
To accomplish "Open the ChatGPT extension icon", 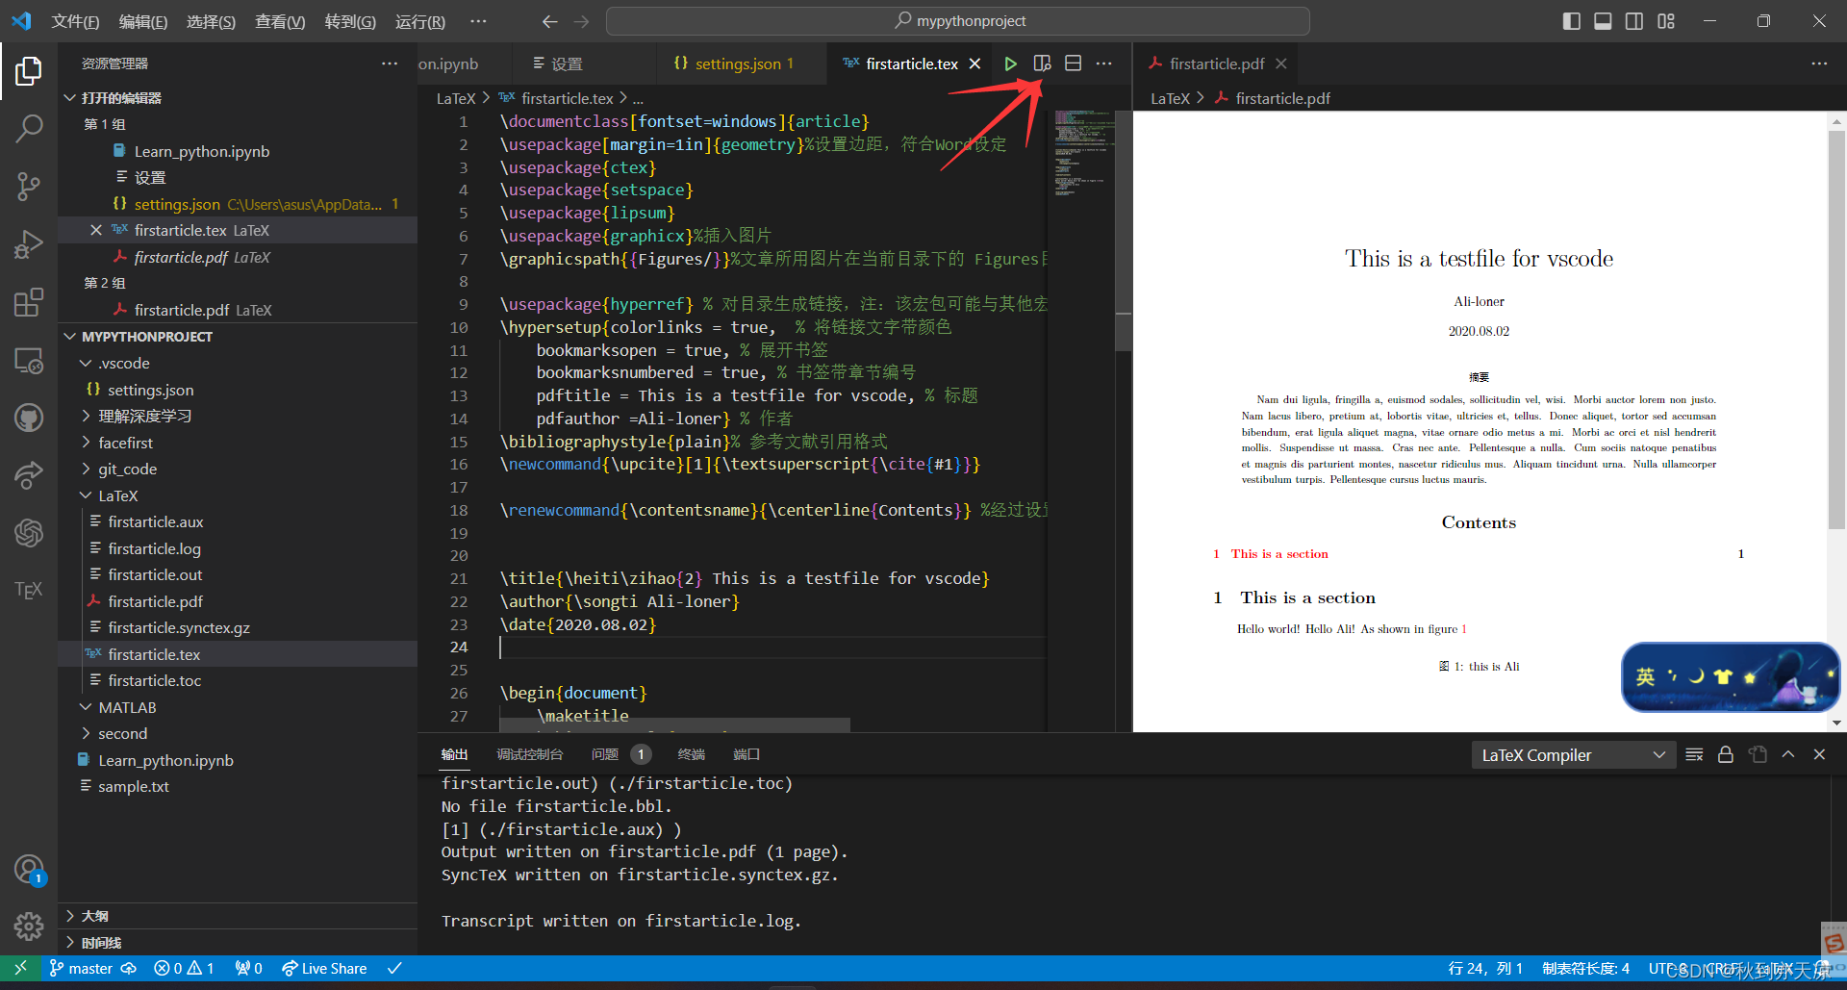I will click(x=29, y=532).
